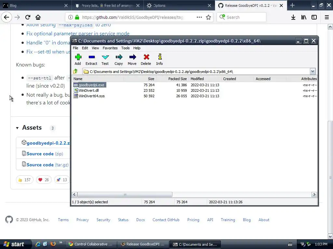Show site information icon in address bar
Viewport: 333px width, 249px height.
(71, 17)
